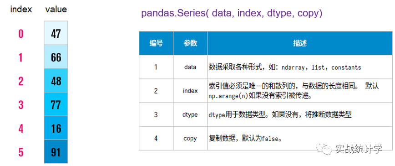The image size is (395, 166).
Task: Select the copy parameter cell
Action: click(x=190, y=139)
